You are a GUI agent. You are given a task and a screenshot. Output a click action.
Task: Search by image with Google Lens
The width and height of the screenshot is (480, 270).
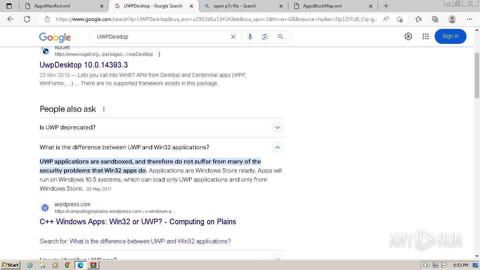265,37
